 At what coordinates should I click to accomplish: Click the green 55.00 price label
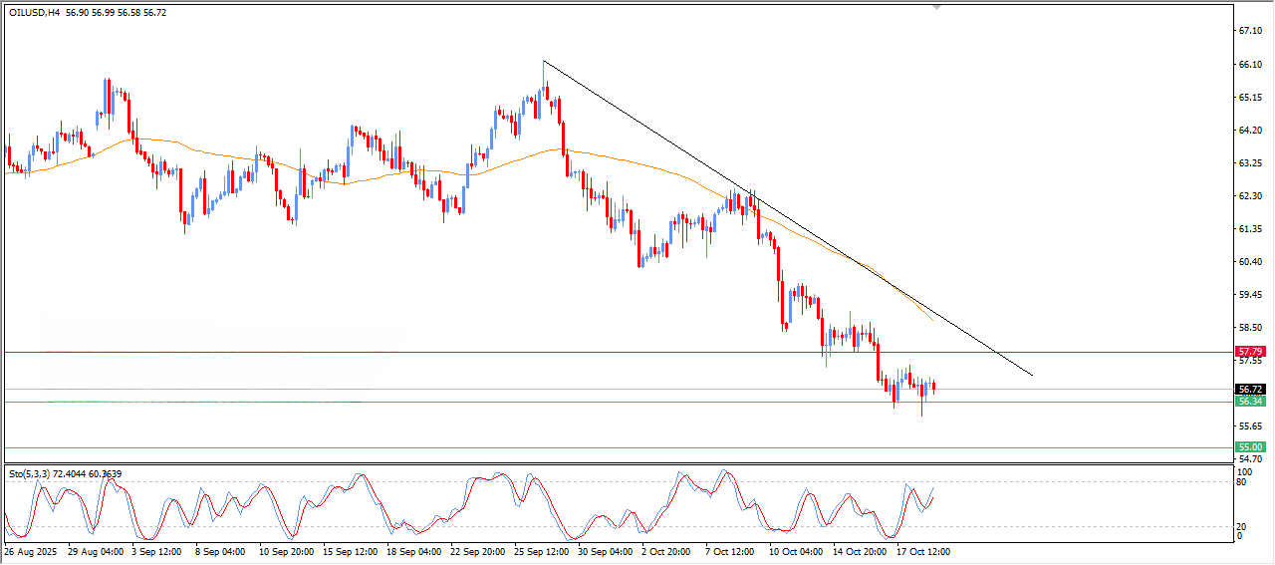1249,447
